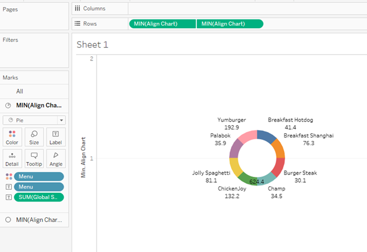The width and height of the screenshot is (367, 252).
Task: Click the Columns shelf icon
Action: tap(77, 8)
